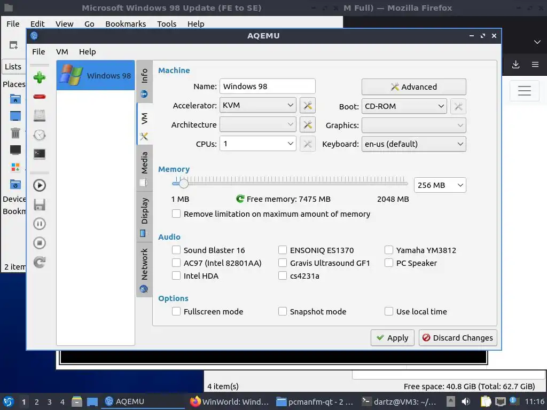Click the clock icon in AQEMU sidebar toolbar
The image size is (547, 410).
(40, 135)
